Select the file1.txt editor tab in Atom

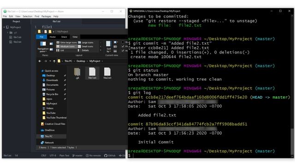click(56, 21)
